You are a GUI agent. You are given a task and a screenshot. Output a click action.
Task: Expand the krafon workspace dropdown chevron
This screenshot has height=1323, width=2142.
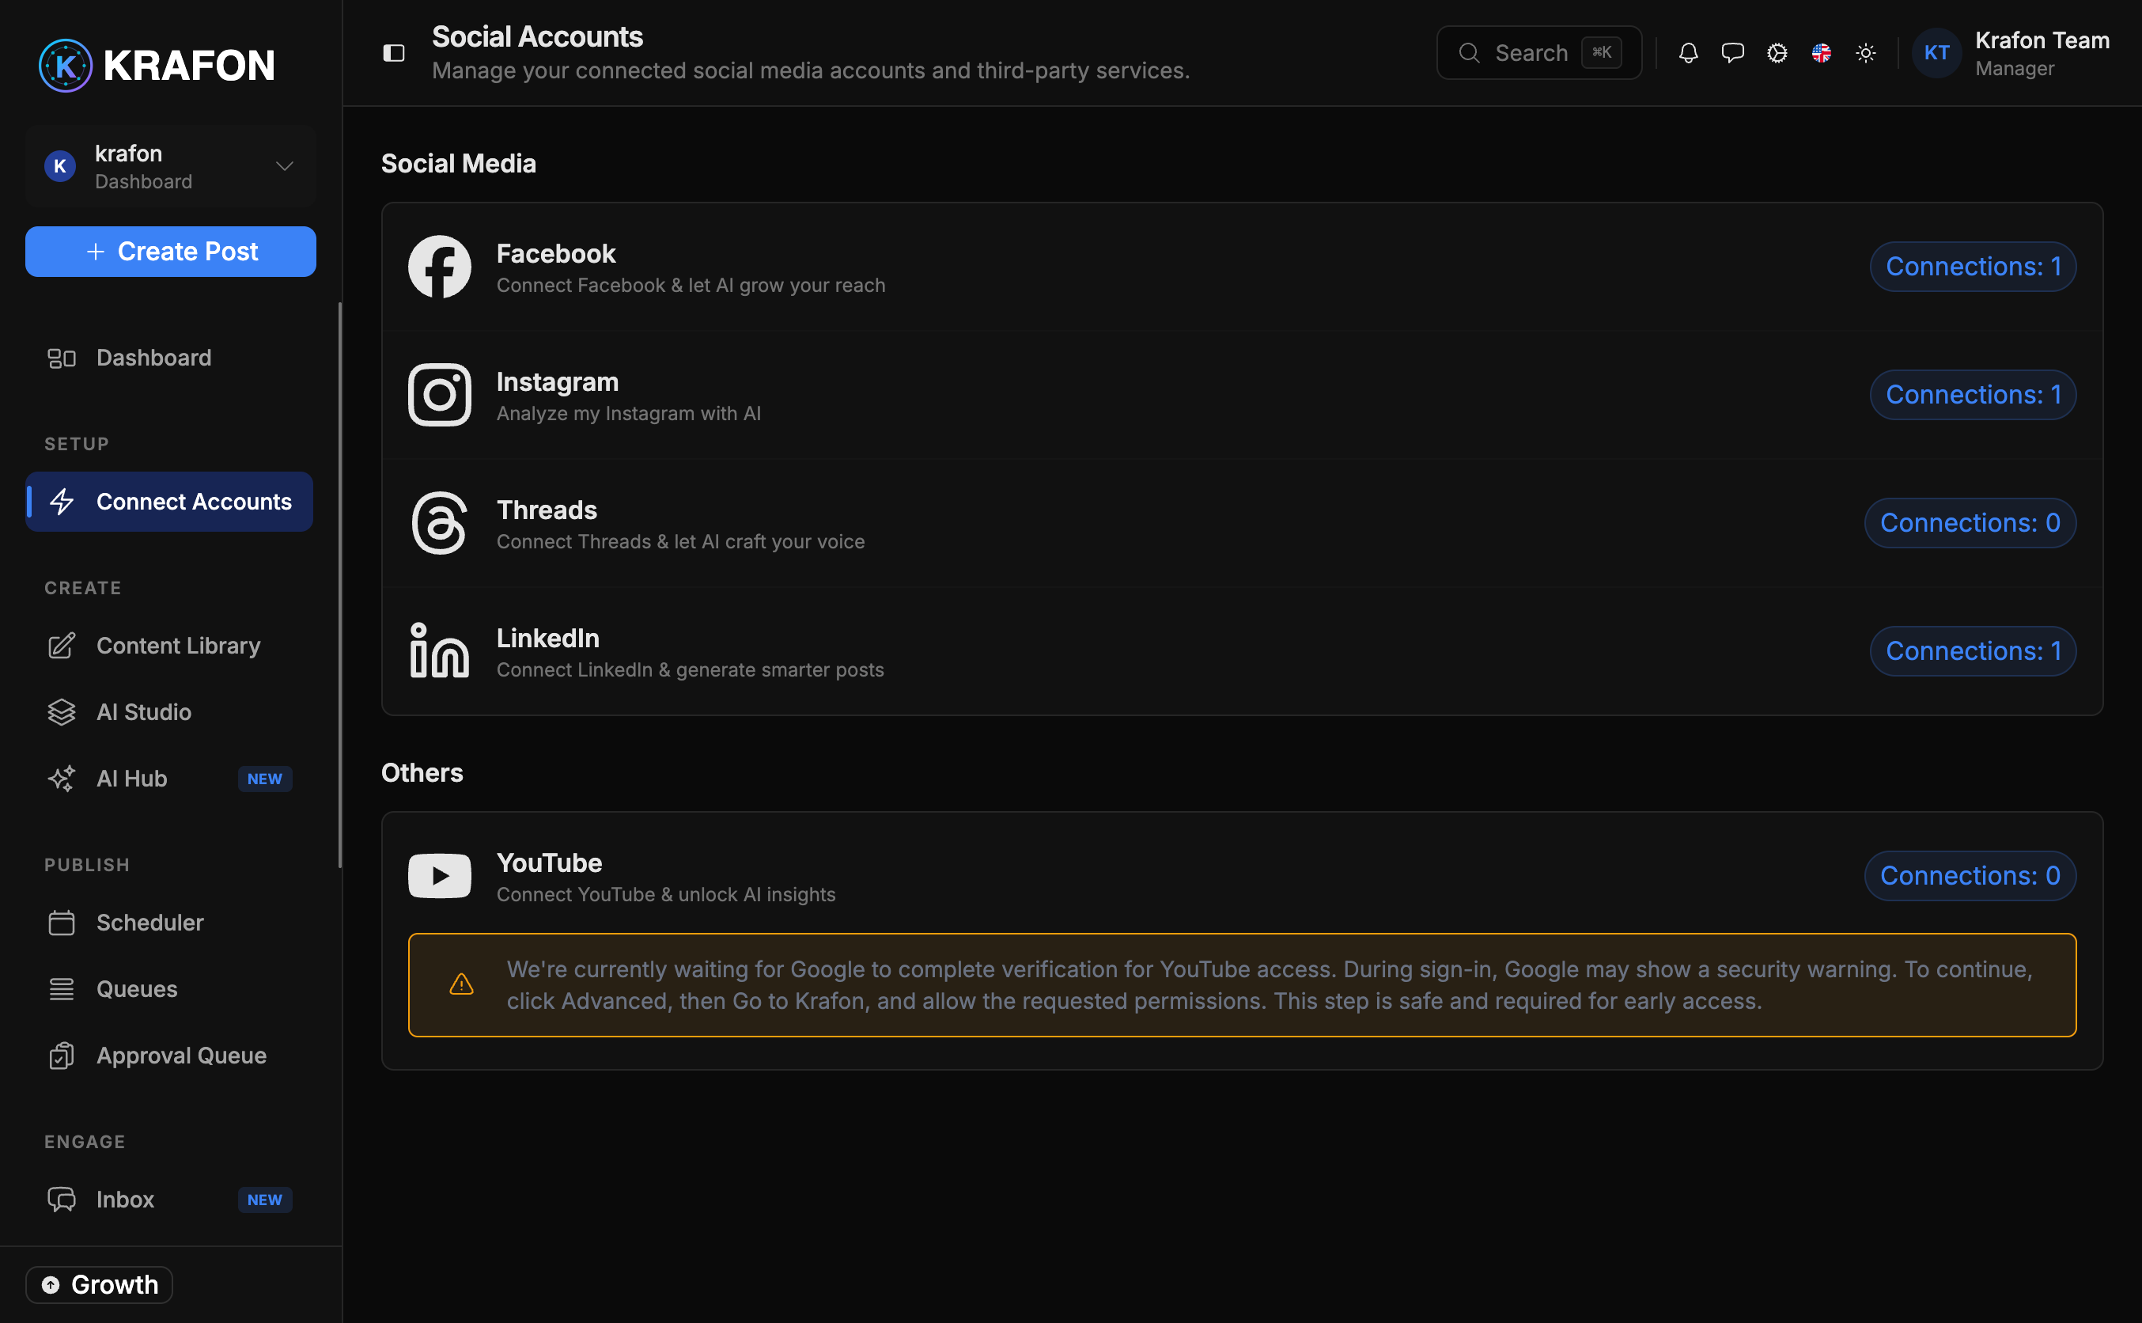(x=284, y=166)
